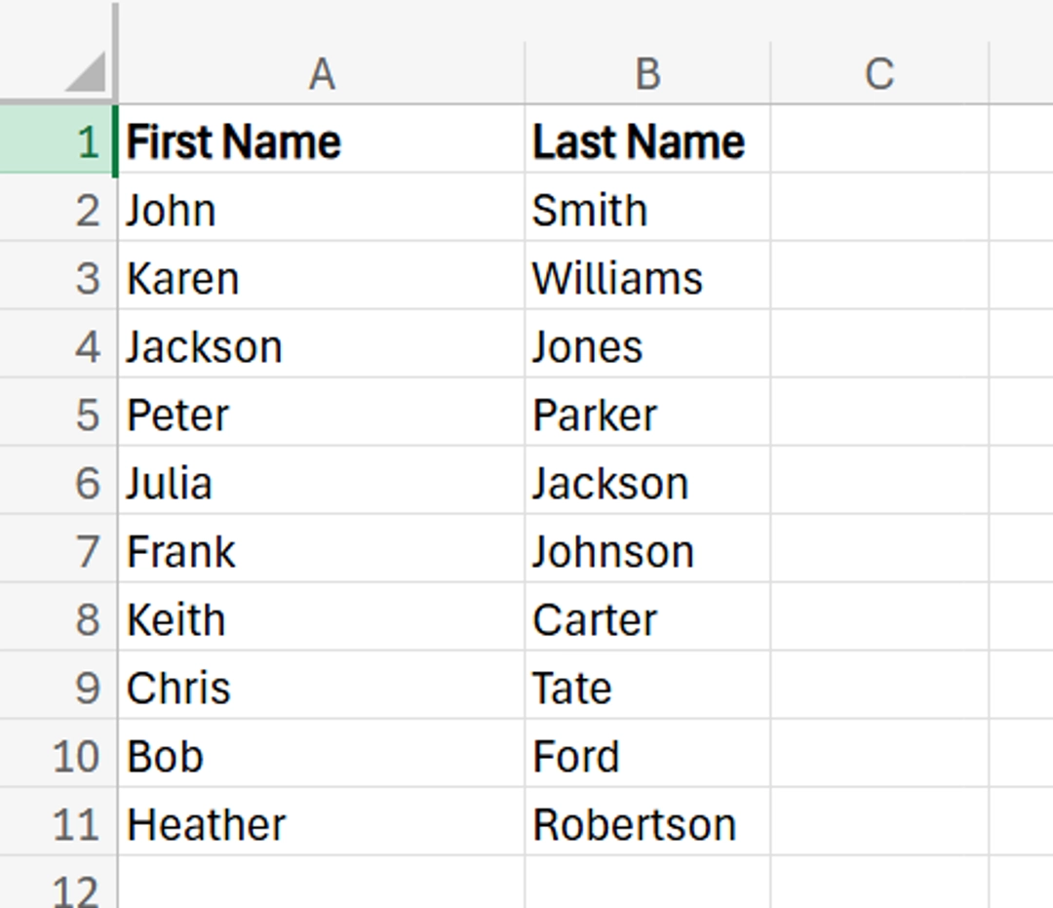Select column A header
The height and width of the screenshot is (908, 1053).
(322, 68)
